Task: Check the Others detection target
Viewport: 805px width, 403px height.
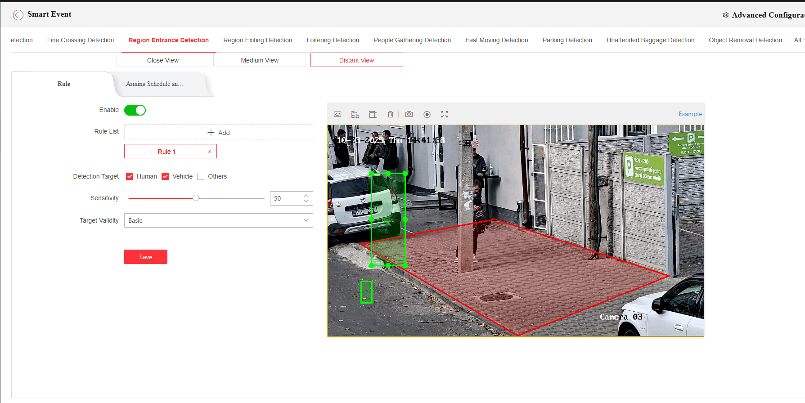Action: [x=201, y=176]
